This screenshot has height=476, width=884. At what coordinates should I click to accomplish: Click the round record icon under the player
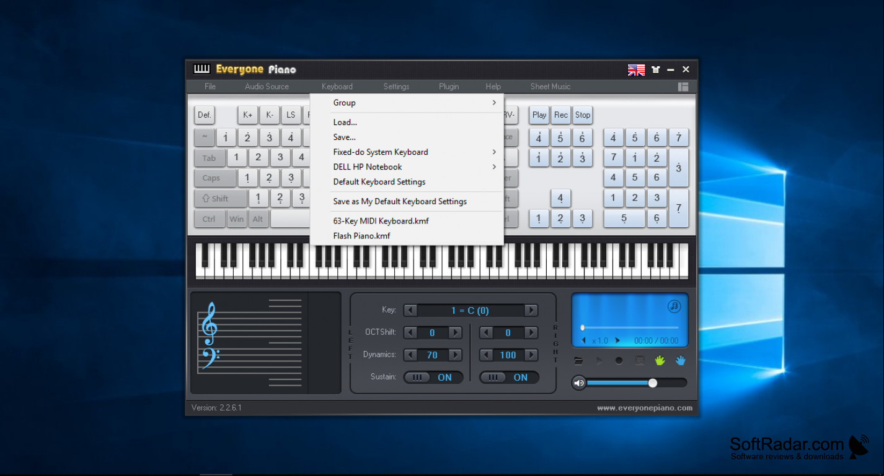[x=619, y=360]
